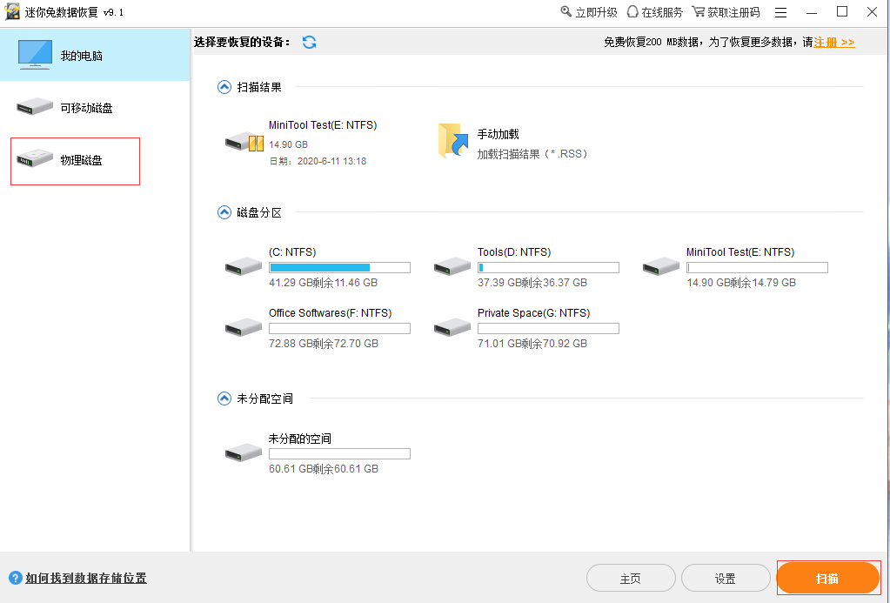The height and width of the screenshot is (603, 890).
Task: Select the C: NTFS drive icon
Action: pyautogui.click(x=244, y=266)
